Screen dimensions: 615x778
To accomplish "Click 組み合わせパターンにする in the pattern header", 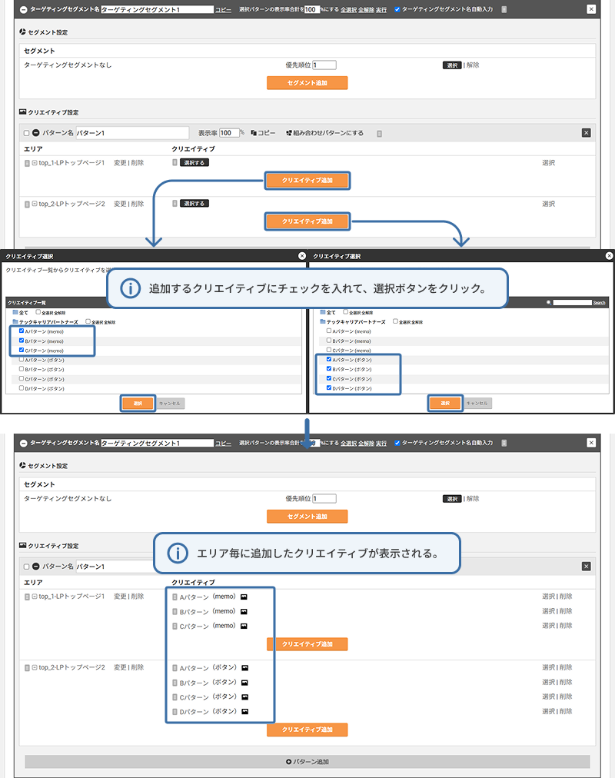I will (x=325, y=133).
